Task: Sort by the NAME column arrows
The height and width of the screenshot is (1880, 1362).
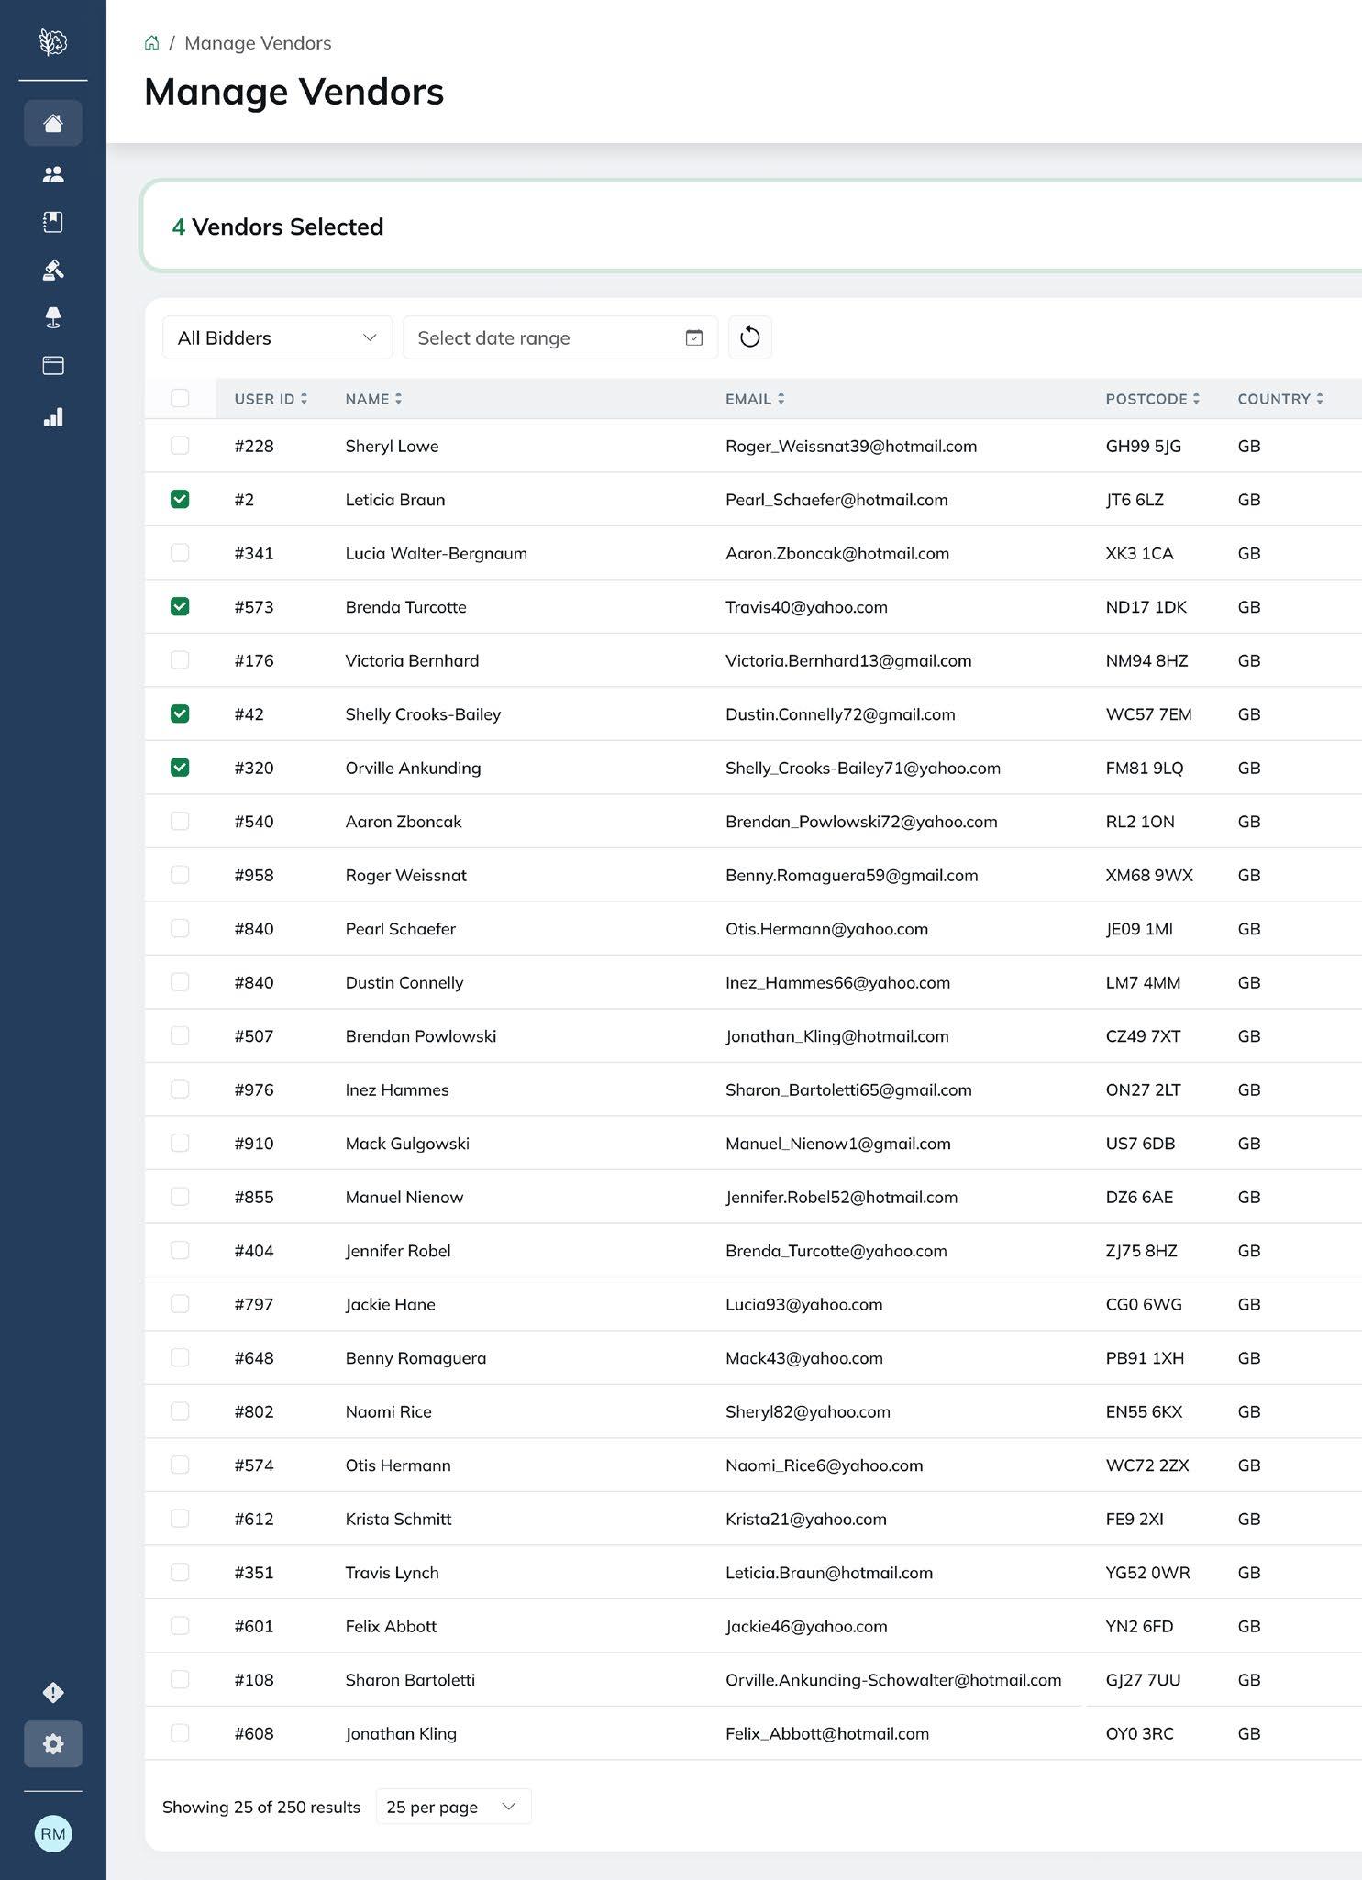Action: 398,398
